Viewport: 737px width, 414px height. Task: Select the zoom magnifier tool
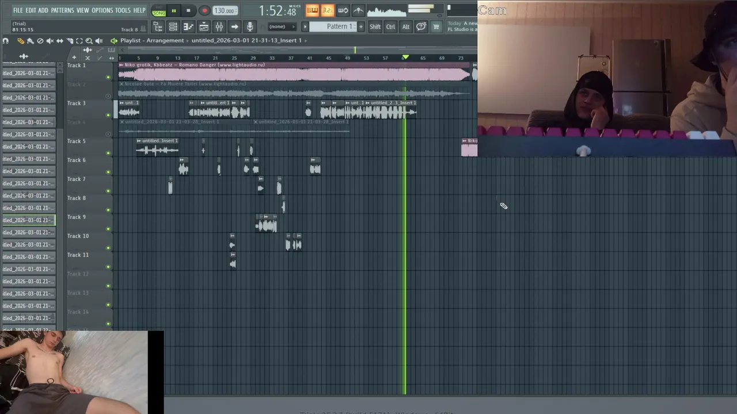[89, 41]
